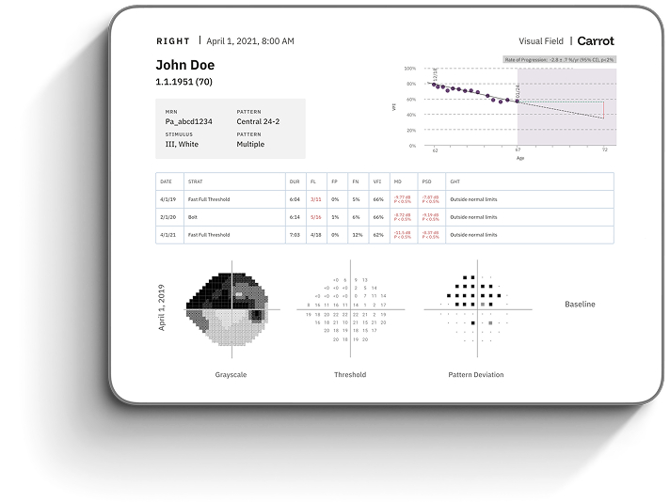Click the STRAT column header

pyautogui.click(x=195, y=180)
